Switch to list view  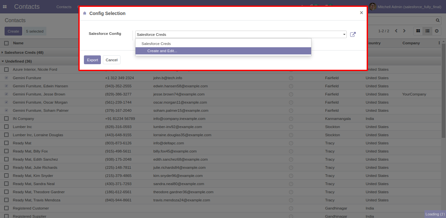pos(427,31)
